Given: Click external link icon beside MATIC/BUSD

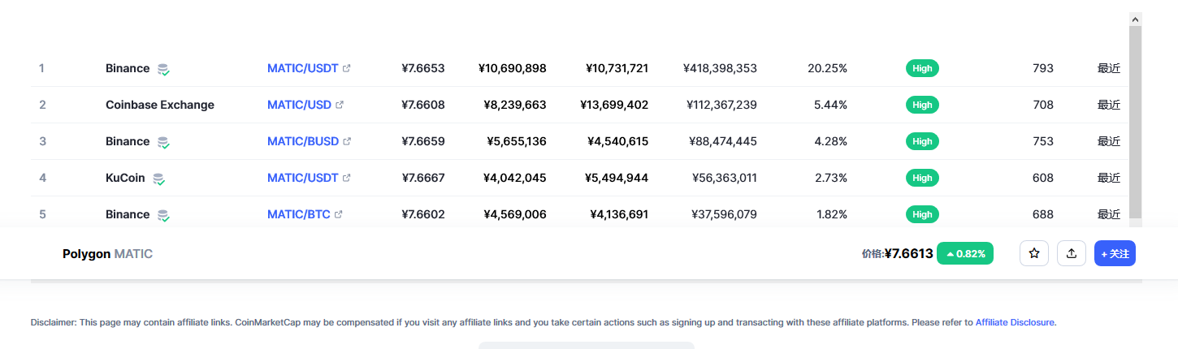Looking at the screenshot, I should click(347, 141).
